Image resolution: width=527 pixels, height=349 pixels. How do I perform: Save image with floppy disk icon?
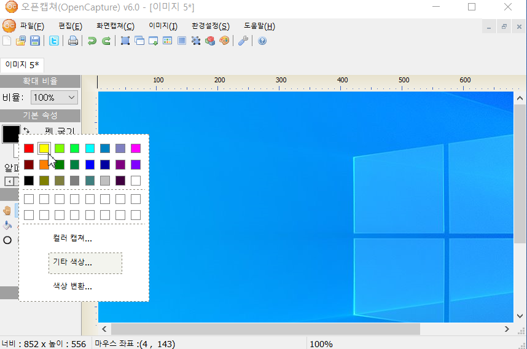[x=35, y=41]
